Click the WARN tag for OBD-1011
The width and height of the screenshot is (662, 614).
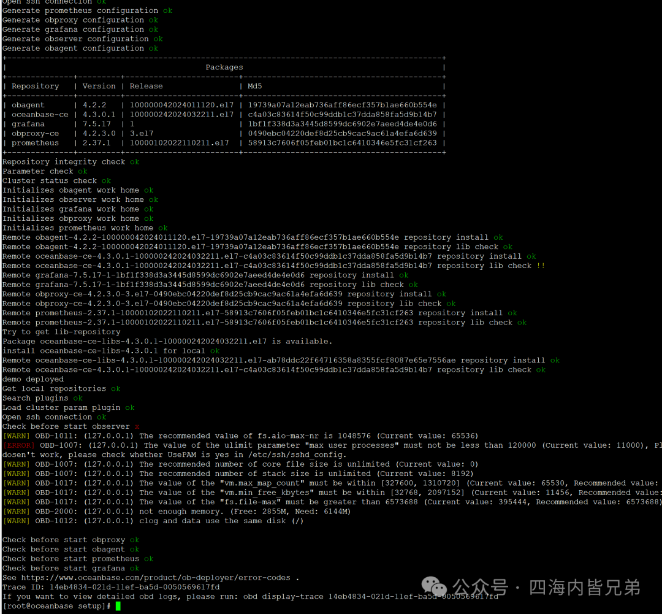pos(17,436)
